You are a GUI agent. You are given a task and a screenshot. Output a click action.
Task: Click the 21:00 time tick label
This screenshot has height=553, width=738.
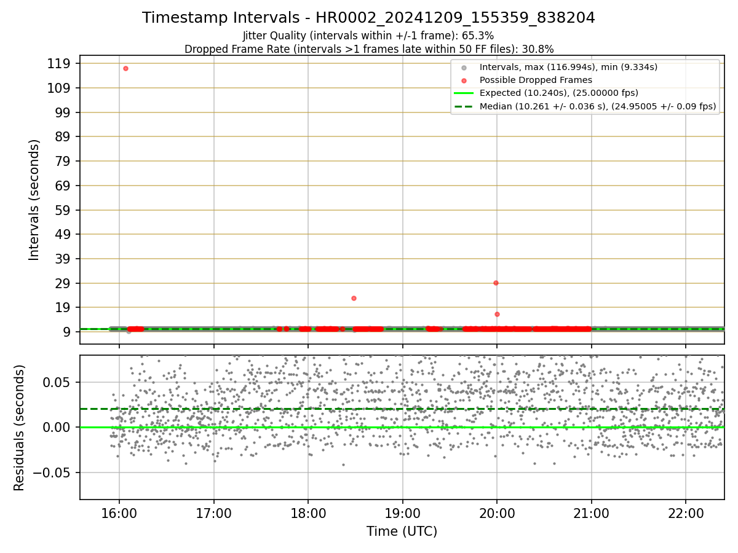[592, 512]
